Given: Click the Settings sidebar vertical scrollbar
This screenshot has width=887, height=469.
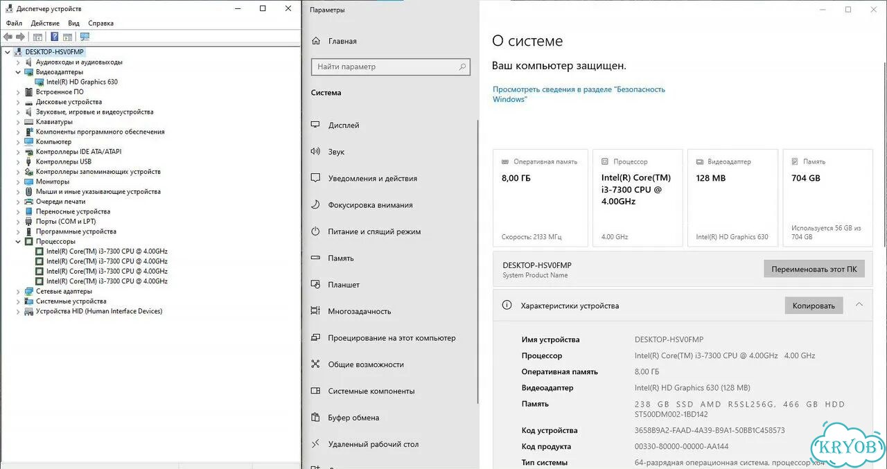Looking at the screenshot, I should pos(477,262).
